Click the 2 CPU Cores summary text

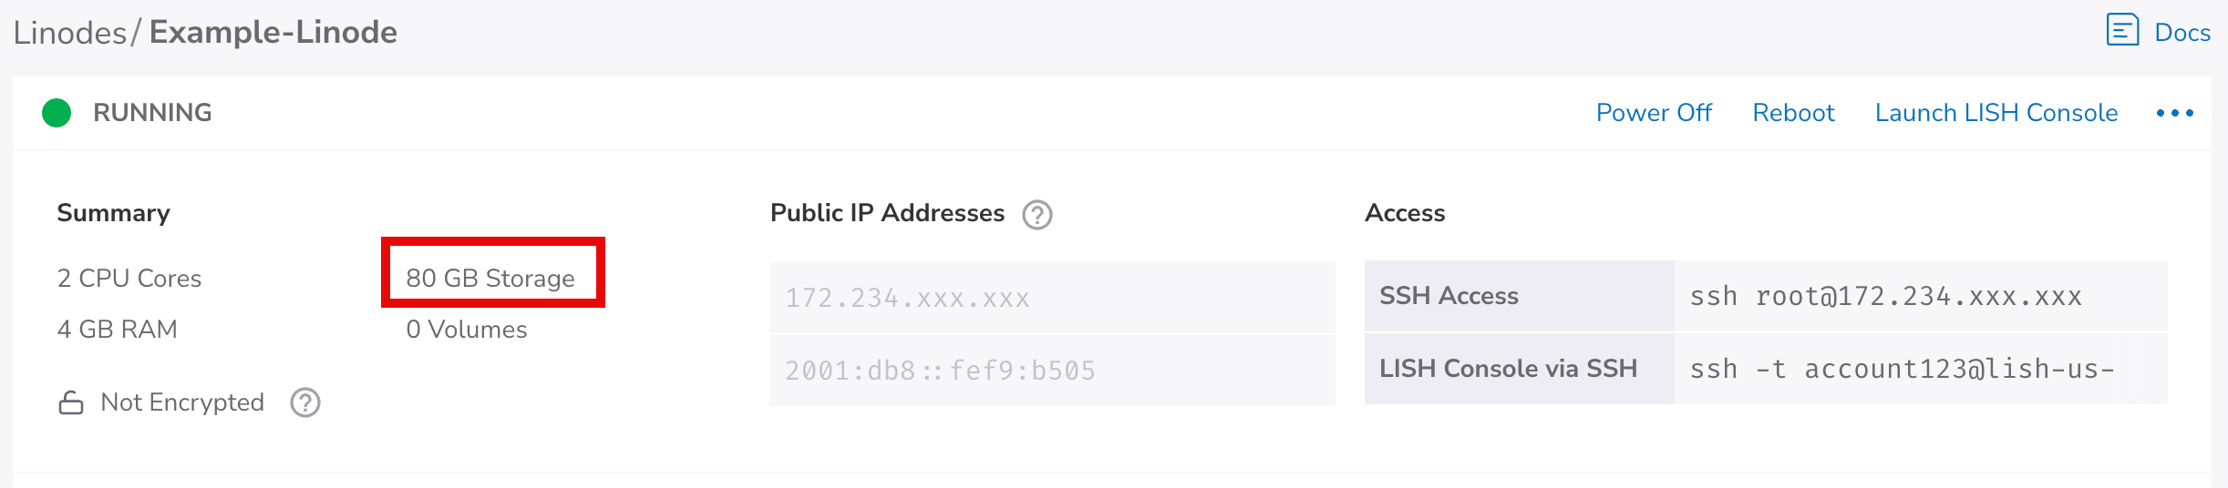(129, 279)
